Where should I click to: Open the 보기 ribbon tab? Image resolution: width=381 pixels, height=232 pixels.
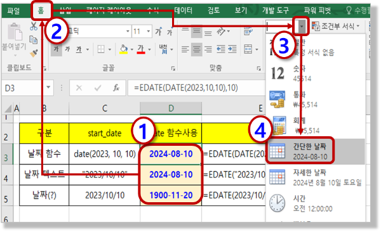click(241, 10)
